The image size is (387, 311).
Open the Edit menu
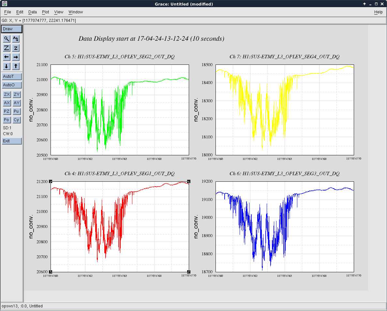point(20,12)
